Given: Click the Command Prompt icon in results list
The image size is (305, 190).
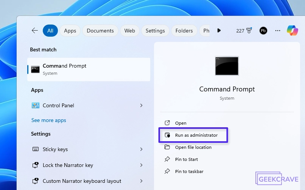Looking at the screenshot, I should (x=36, y=69).
